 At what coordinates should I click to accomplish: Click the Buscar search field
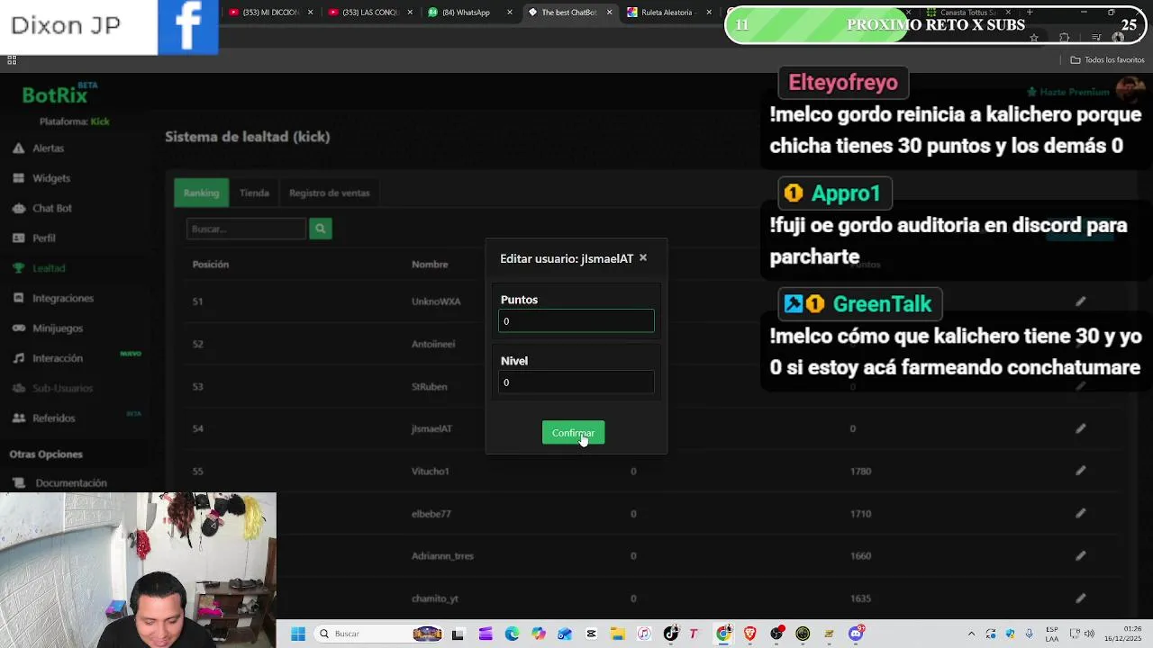coord(246,229)
